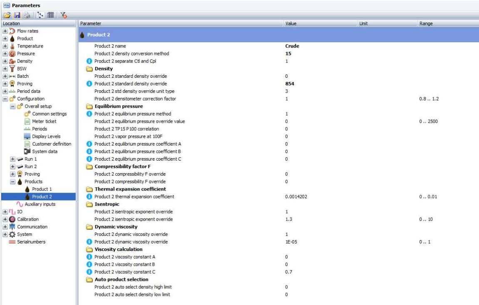The width and height of the screenshot is (479, 305).
Task: Click the Save floppy disk icon
Action: [17, 15]
